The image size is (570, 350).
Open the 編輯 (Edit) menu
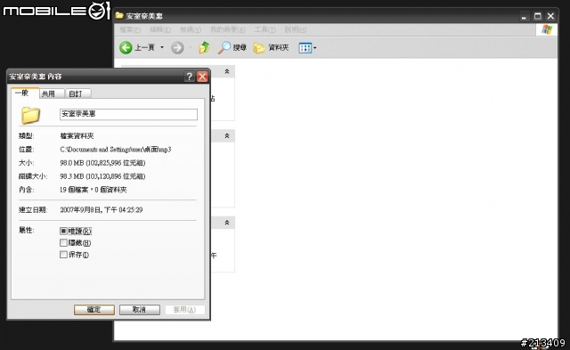(160, 29)
